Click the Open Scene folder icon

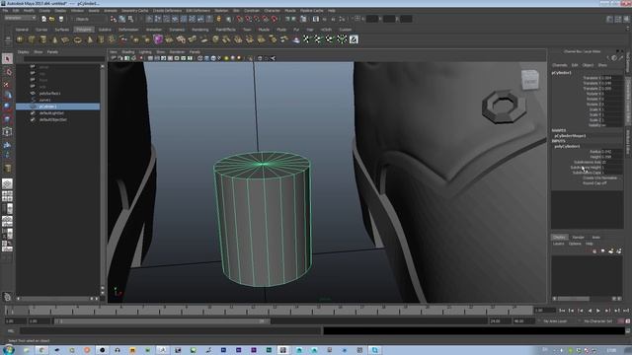click(52, 19)
